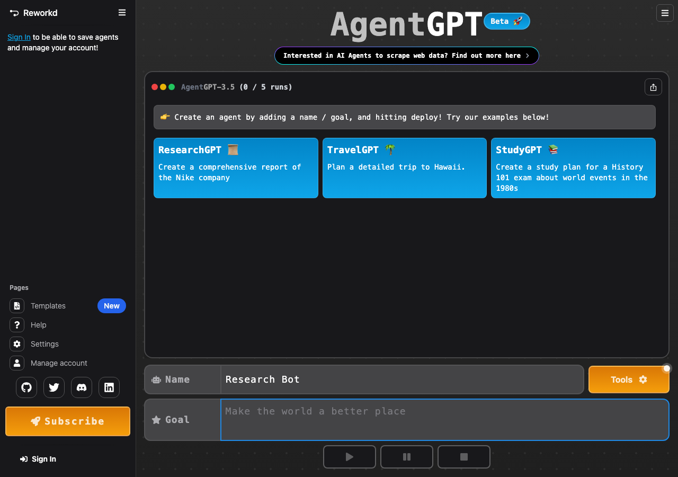Stop the agent with the stop button
This screenshot has height=477, width=678.
(x=464, y=457)
